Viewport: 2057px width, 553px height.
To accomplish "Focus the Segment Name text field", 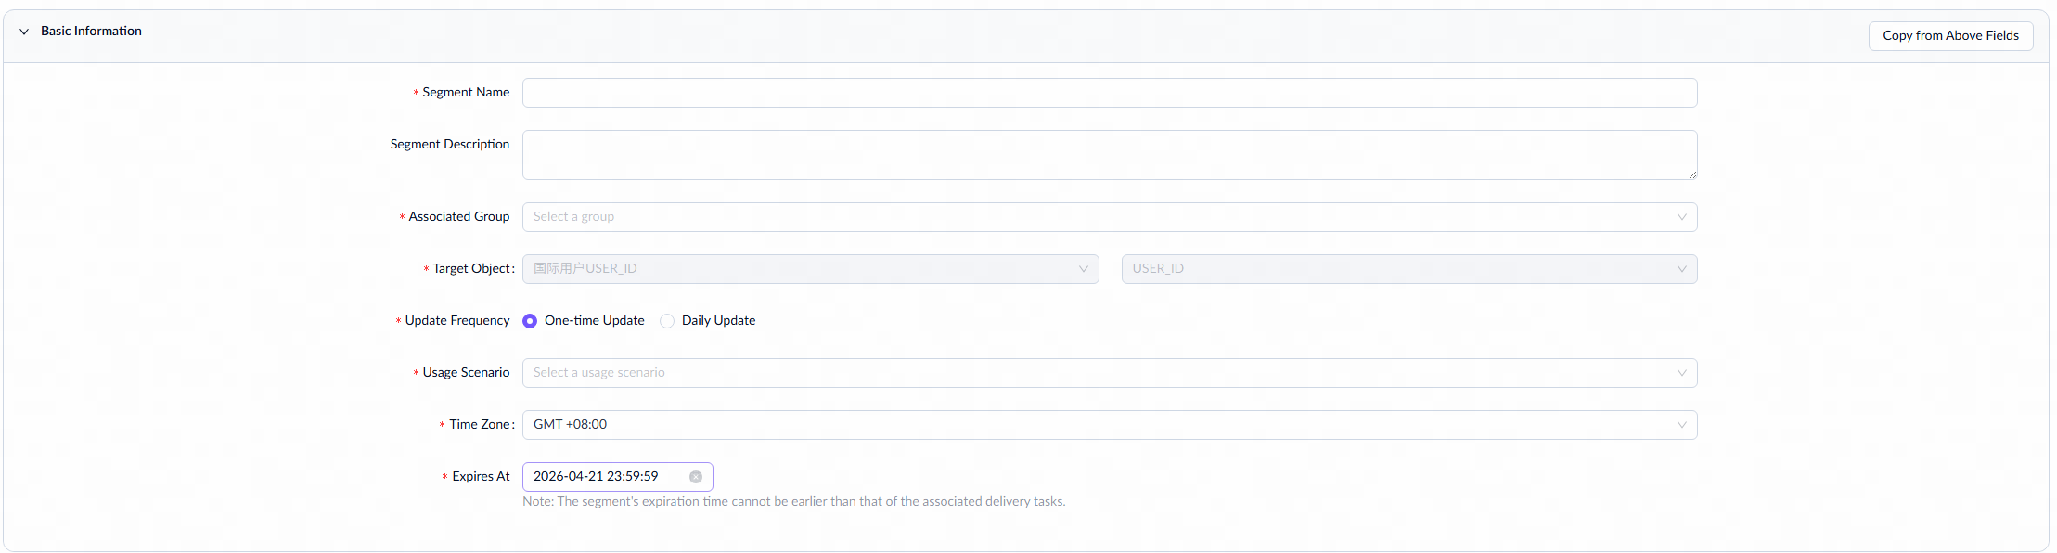I will [x=1109, y=93].
